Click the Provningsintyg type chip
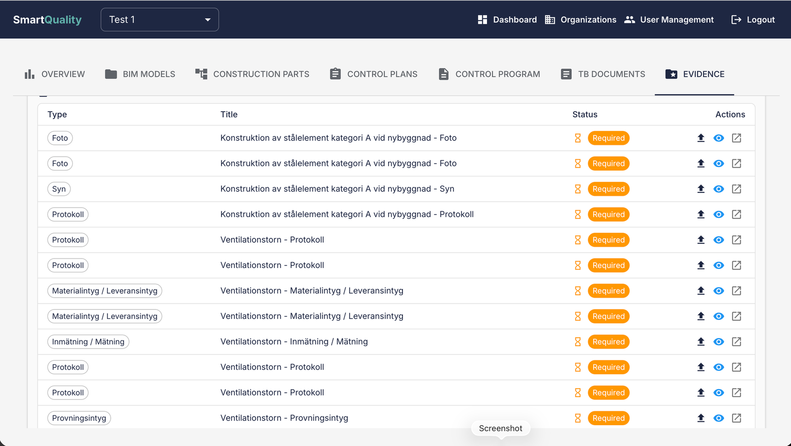791x446 pixels. (79, 418)
